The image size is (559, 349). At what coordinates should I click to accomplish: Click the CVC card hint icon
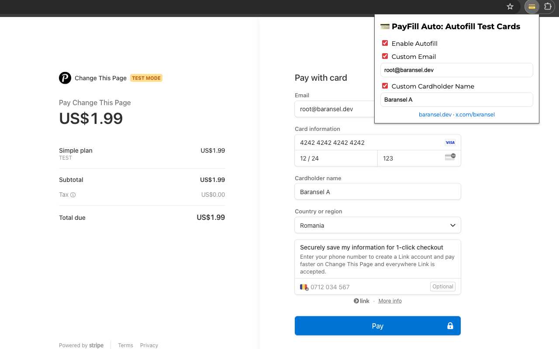(x=450, y=157)
